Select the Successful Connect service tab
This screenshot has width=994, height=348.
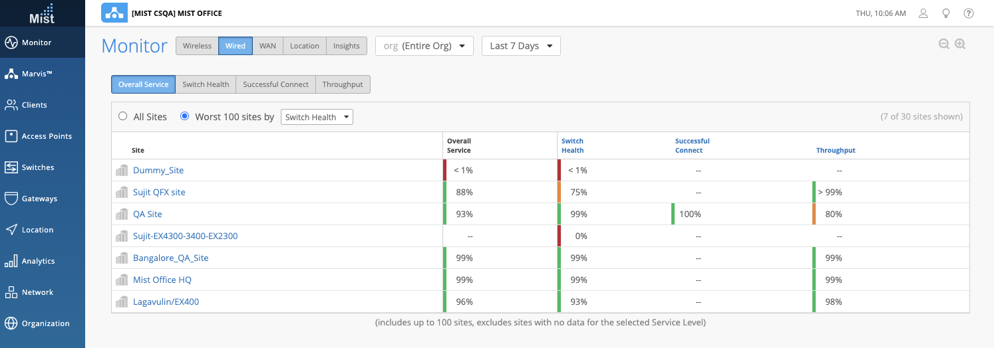coord(275,84)
